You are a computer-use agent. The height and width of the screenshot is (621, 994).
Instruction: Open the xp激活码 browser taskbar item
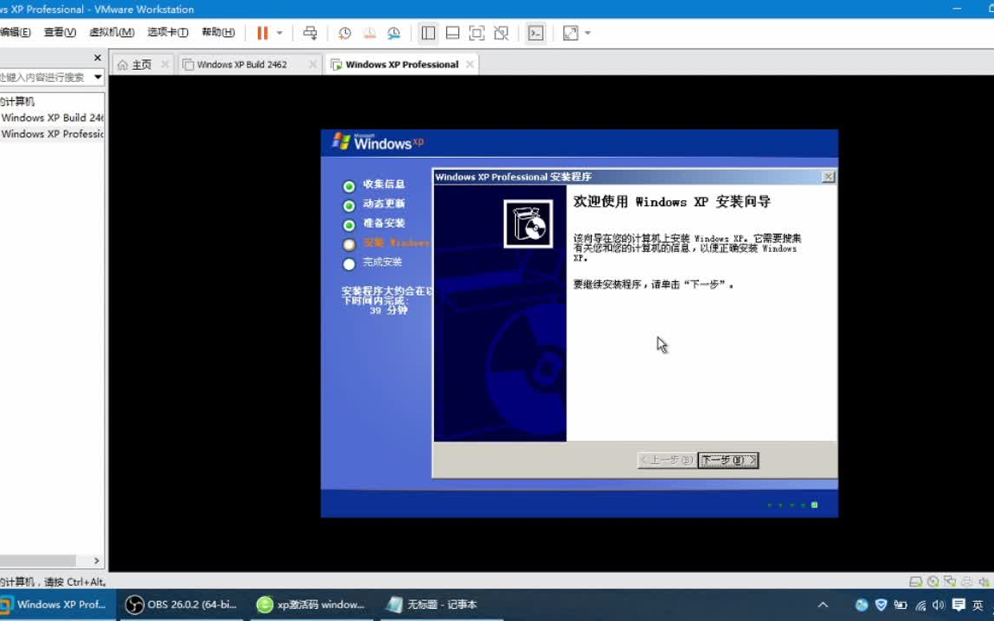tap(311, 605)
